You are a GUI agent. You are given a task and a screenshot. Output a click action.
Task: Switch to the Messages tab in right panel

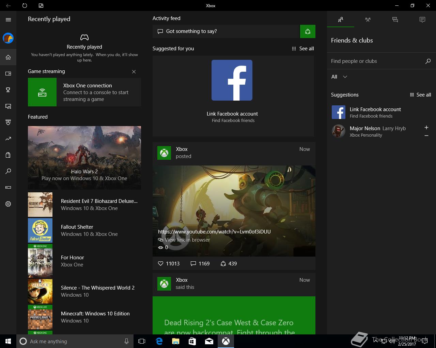pyautogui.click(x=395, y=20)
